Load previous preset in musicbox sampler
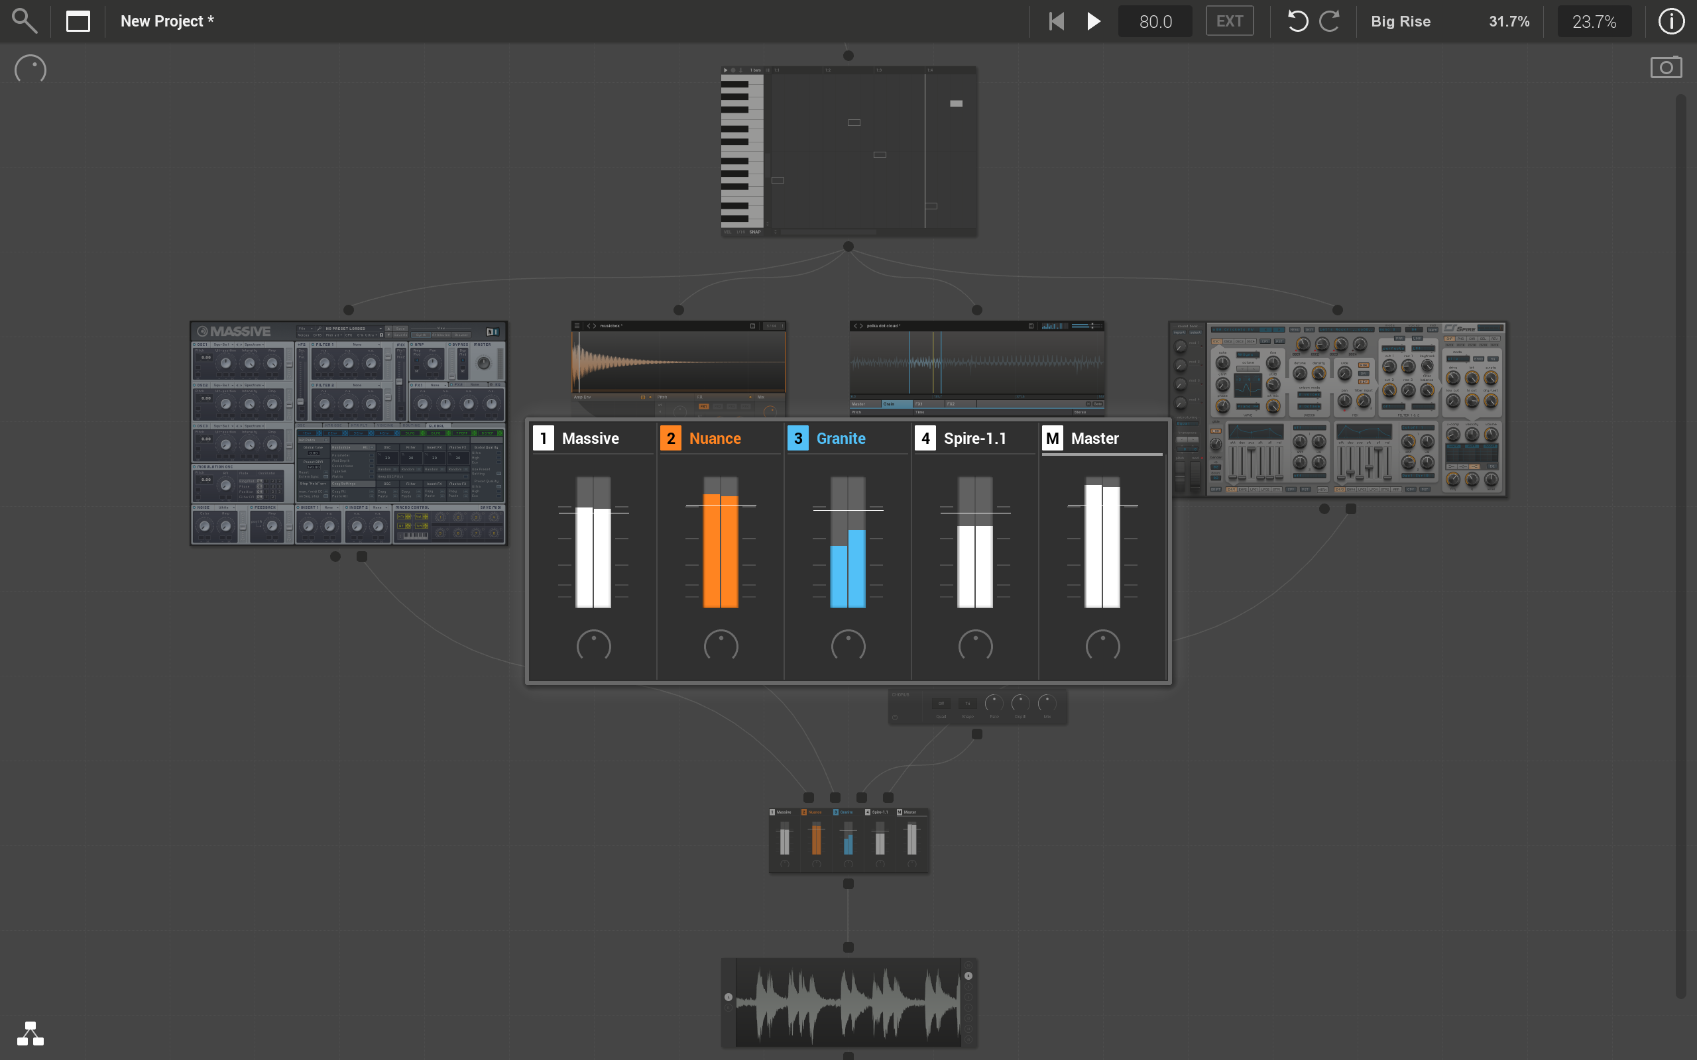Viewport: 1697px width, 1060px height. [x=589, y=326]
